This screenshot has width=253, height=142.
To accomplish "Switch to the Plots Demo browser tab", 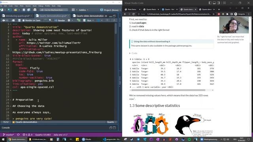I will (x=132, y=9).
